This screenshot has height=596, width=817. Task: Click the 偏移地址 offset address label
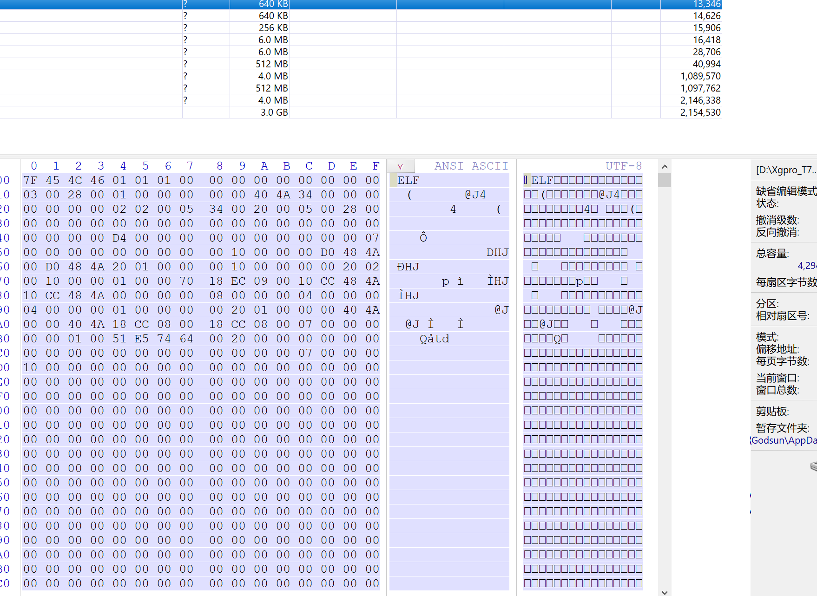(x=777, y=349)
